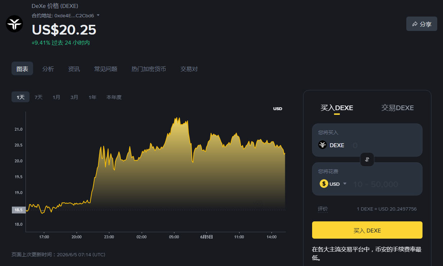Click the page last updated timestamp

58,254
